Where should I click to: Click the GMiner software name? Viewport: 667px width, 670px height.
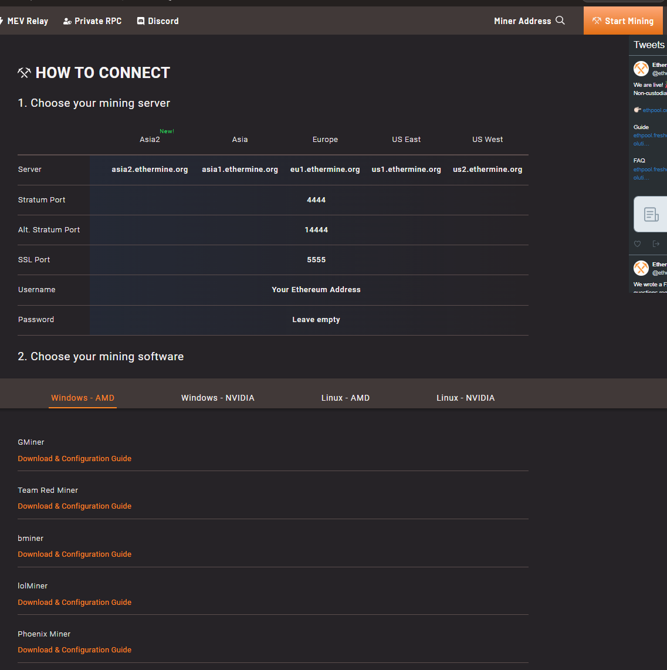pos(31,442)
